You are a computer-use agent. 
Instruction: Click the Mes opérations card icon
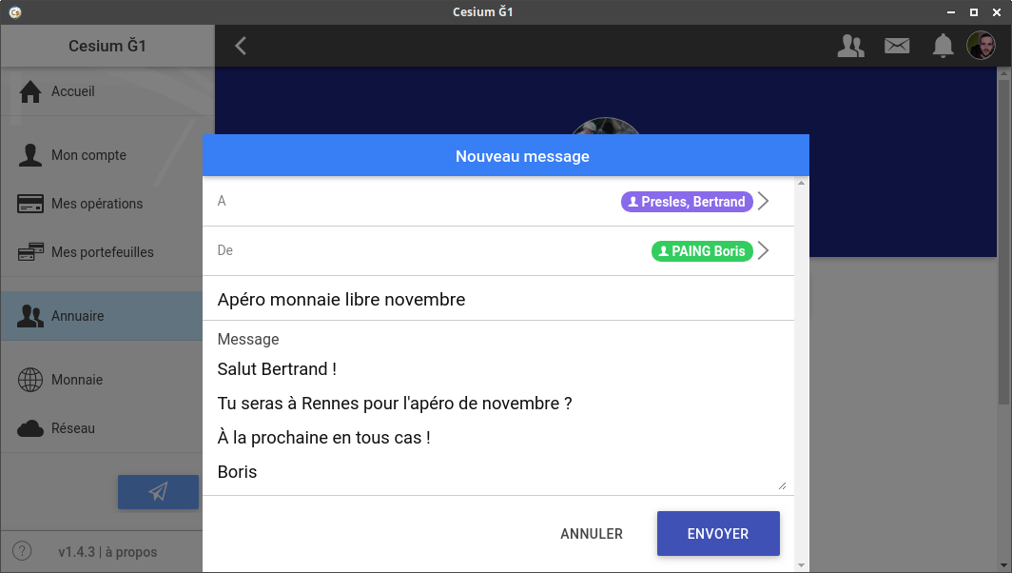point(30,204)
